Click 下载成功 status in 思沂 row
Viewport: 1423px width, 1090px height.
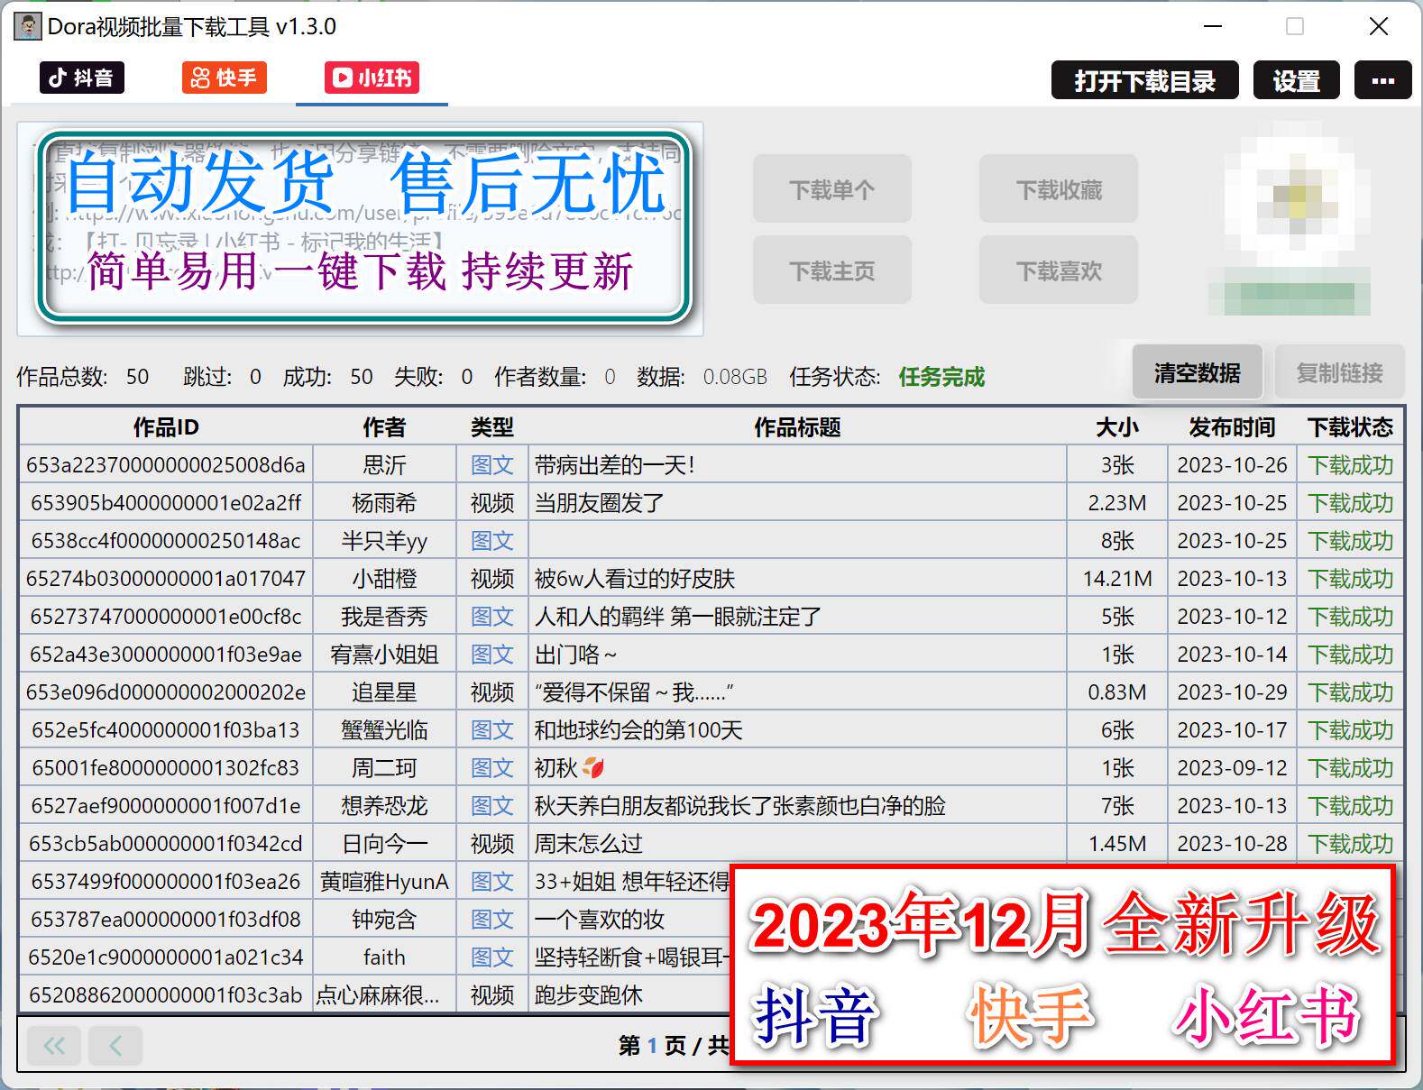coord(1350,465)
